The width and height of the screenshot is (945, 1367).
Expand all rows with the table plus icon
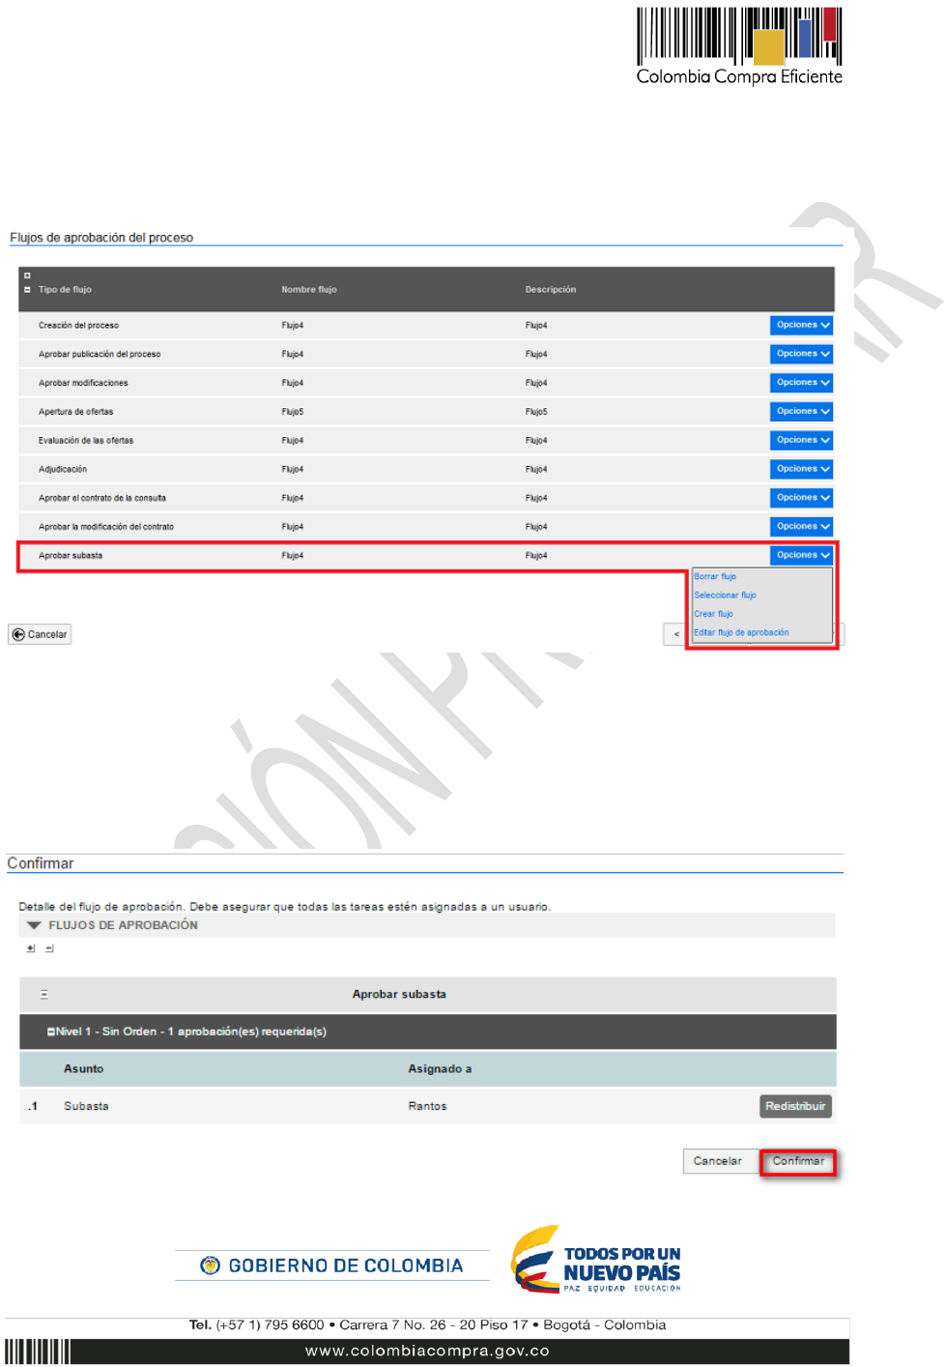[x=27, y=276]
